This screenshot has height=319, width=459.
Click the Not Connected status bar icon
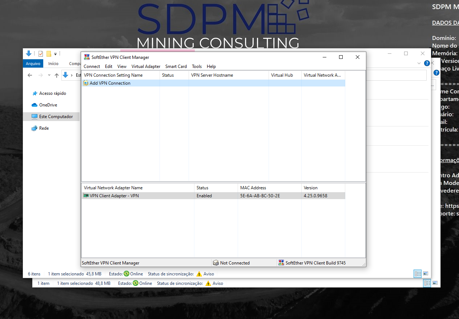click(x=216, y=263)
